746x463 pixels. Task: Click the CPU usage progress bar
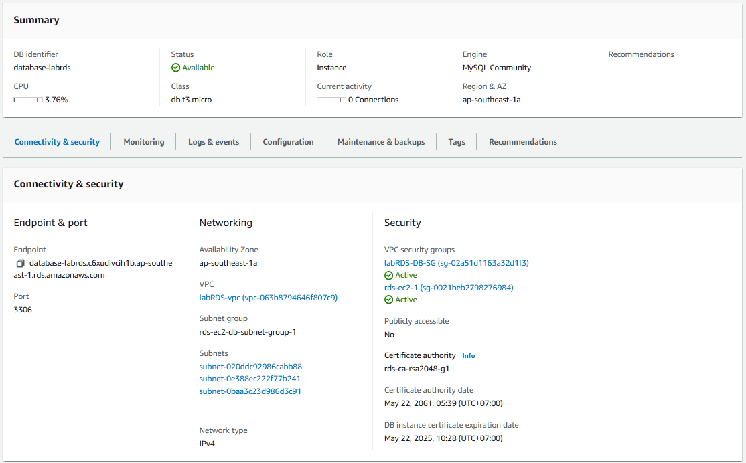pyautogui.click(x=28, y=100)
